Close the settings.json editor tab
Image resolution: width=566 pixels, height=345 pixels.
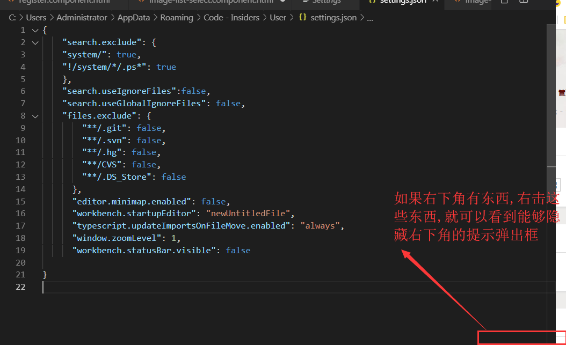tap(435, 2)
